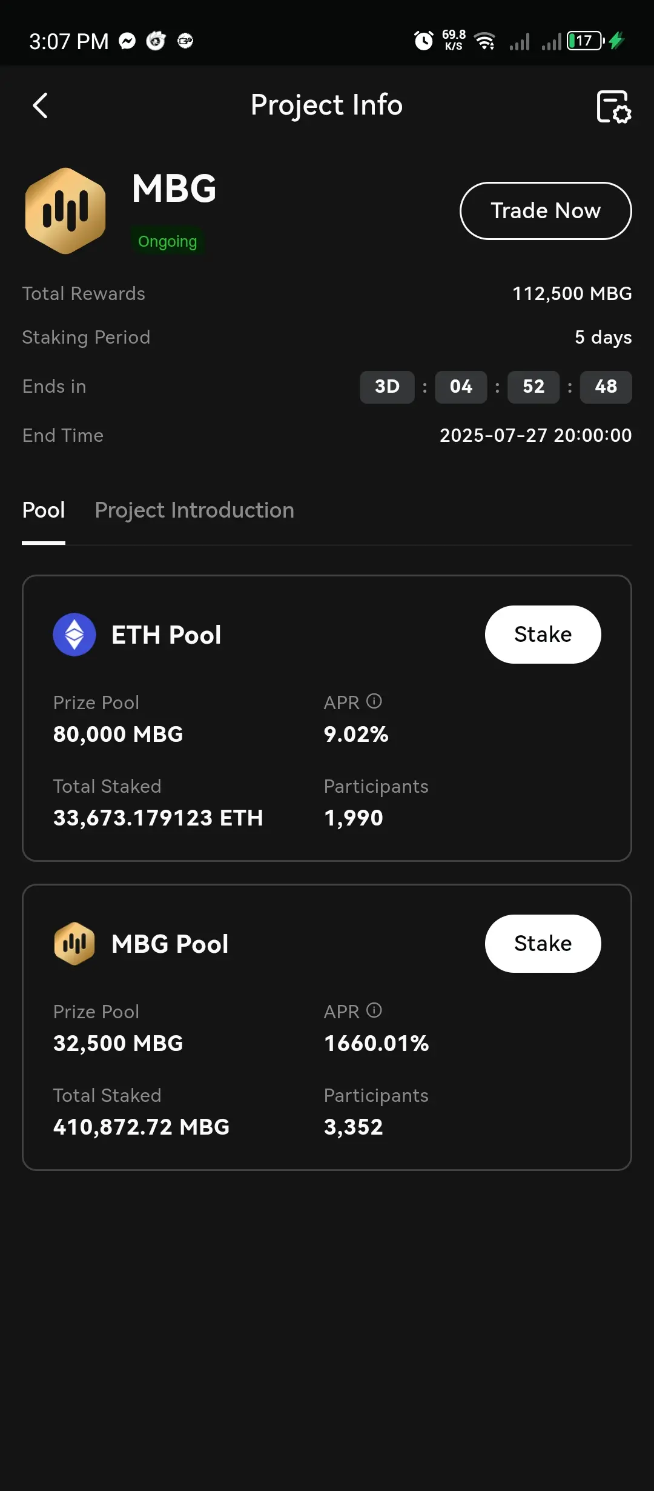Tap the days countdown box
Image resolution: width=654 pixels, height=1491 pixels.
click(x=387, y=387)
